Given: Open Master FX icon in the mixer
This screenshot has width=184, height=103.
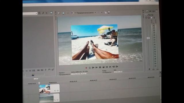Looking at the screenshot, I should coord(146,18).
